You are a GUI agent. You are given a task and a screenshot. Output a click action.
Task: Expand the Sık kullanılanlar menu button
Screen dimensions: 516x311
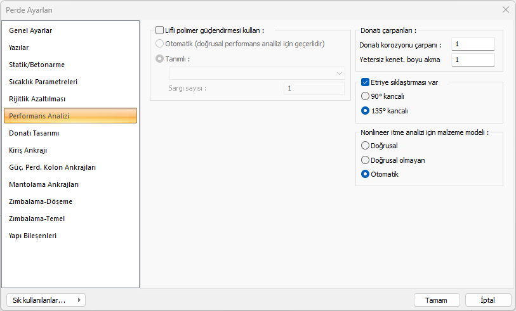click(45, 300)
